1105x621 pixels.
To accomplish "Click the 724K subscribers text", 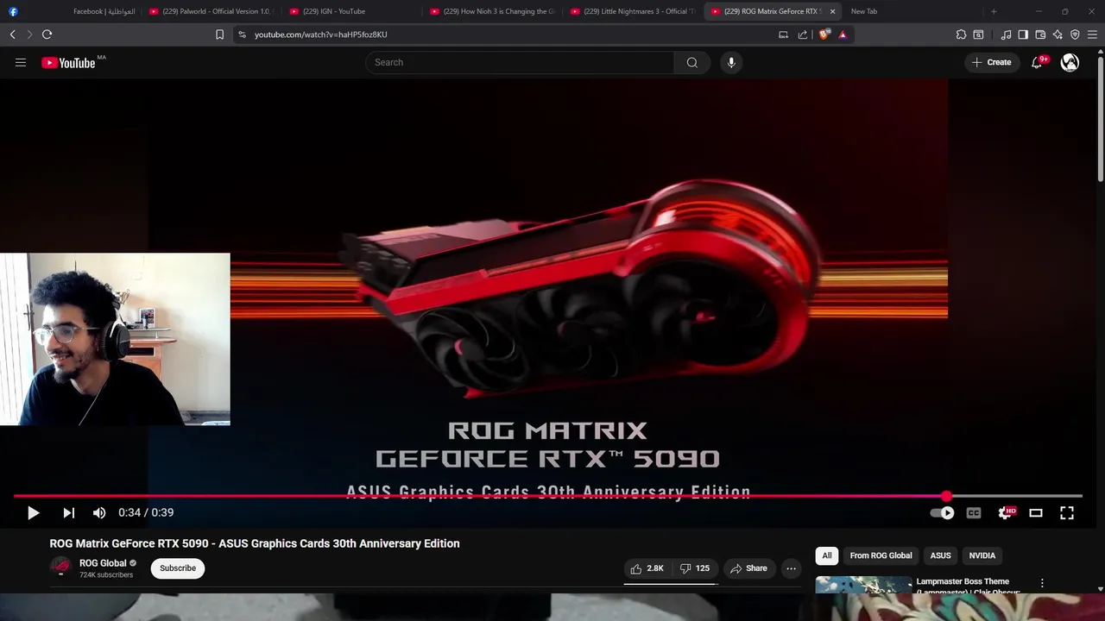I will [x=106, y=574].
